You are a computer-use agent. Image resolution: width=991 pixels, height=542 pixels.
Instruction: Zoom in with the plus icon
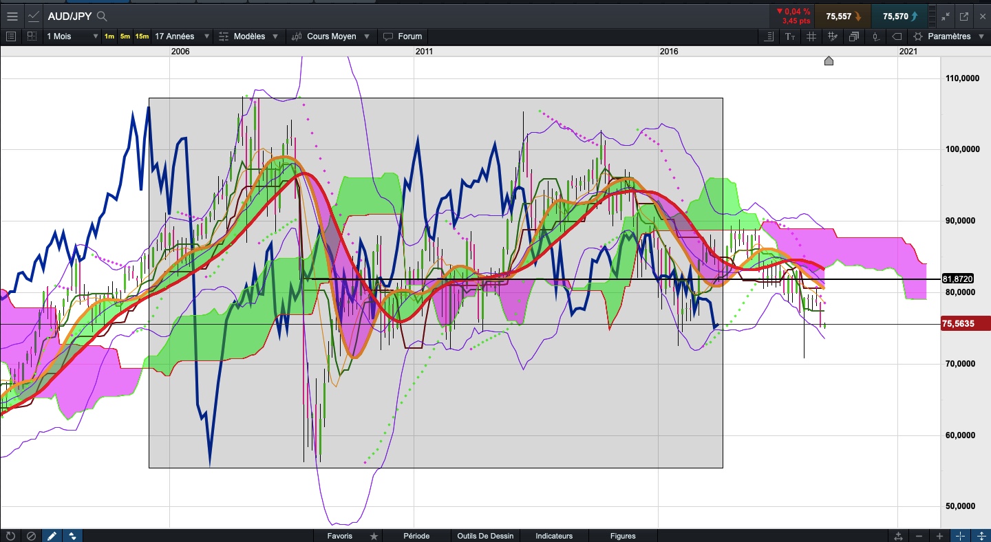939,536
